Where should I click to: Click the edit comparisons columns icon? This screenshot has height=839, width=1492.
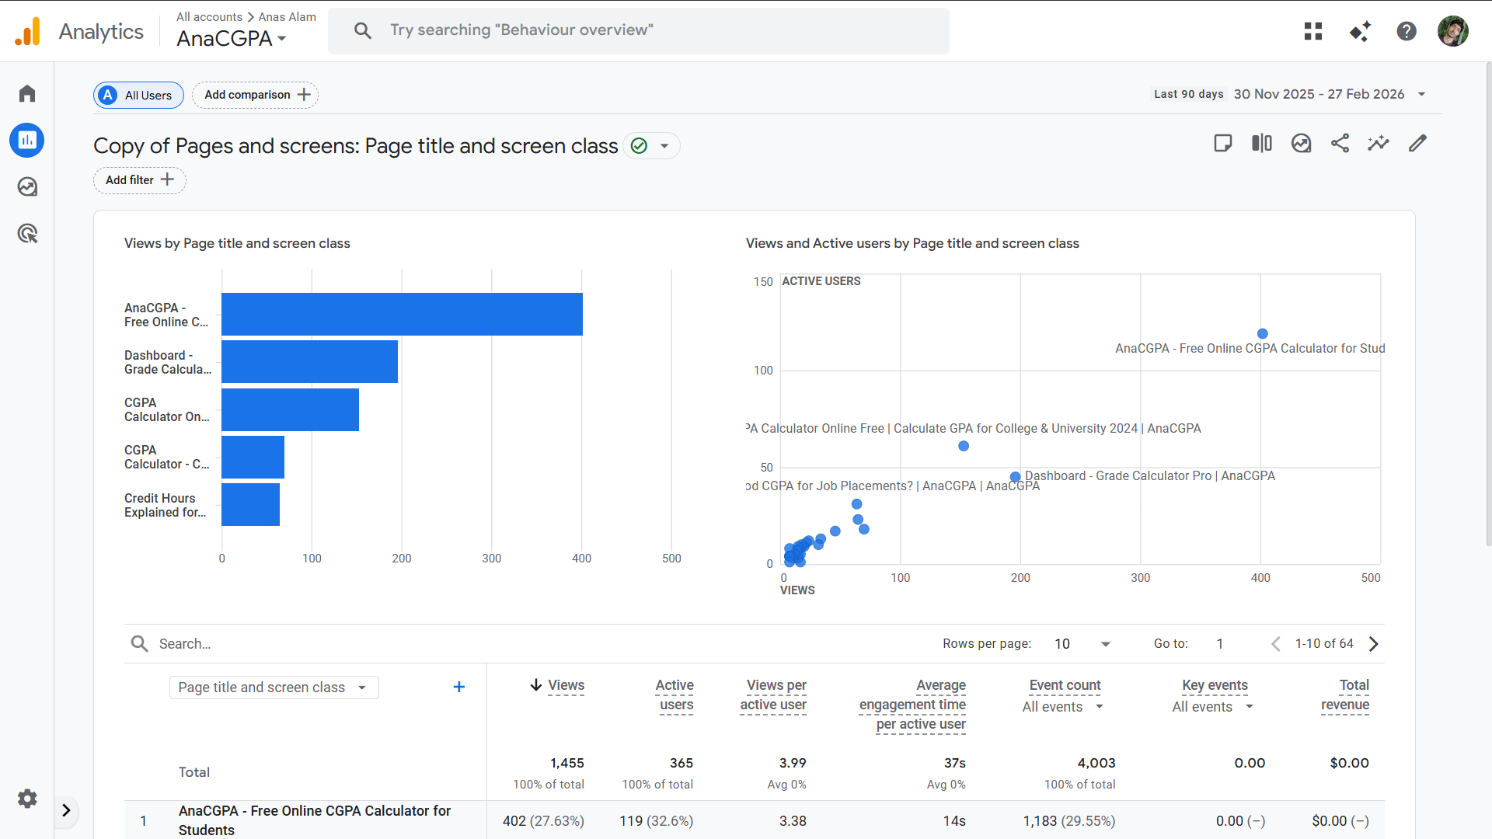point(1262,143)
